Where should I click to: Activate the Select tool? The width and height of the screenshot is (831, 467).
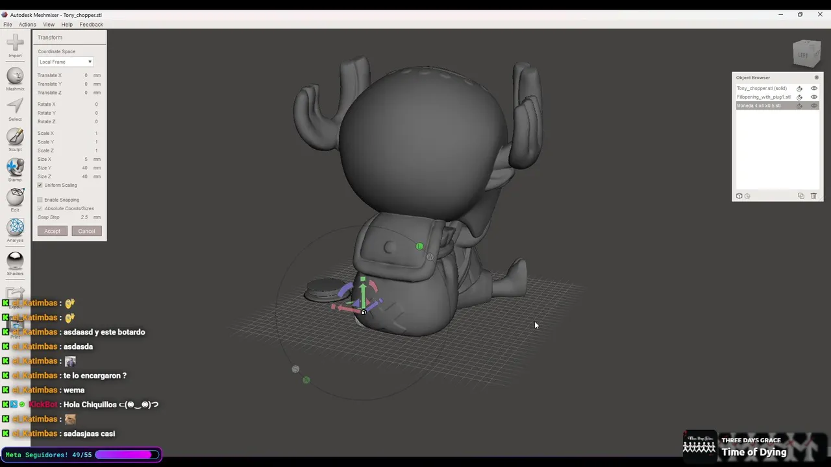pos(15,109)
